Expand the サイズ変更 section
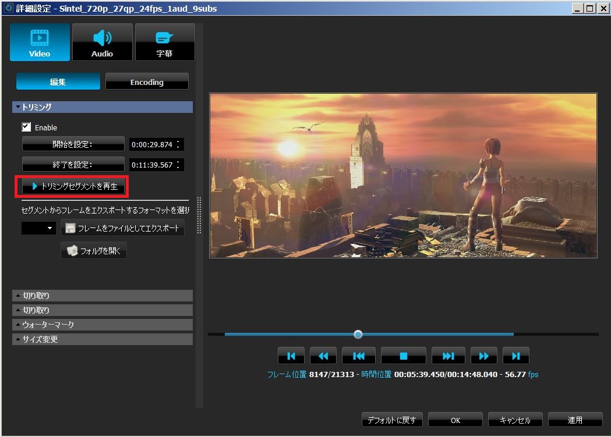This screenshot has width=611, height=437. coord(103,339)
